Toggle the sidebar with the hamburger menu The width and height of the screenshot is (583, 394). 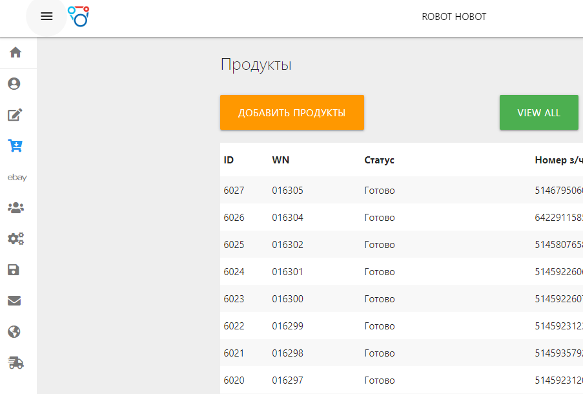(x=46, y=17)
